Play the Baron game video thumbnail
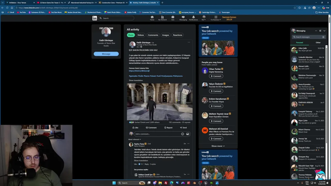This screenshot has width=331, height=186. pos(160,102)
